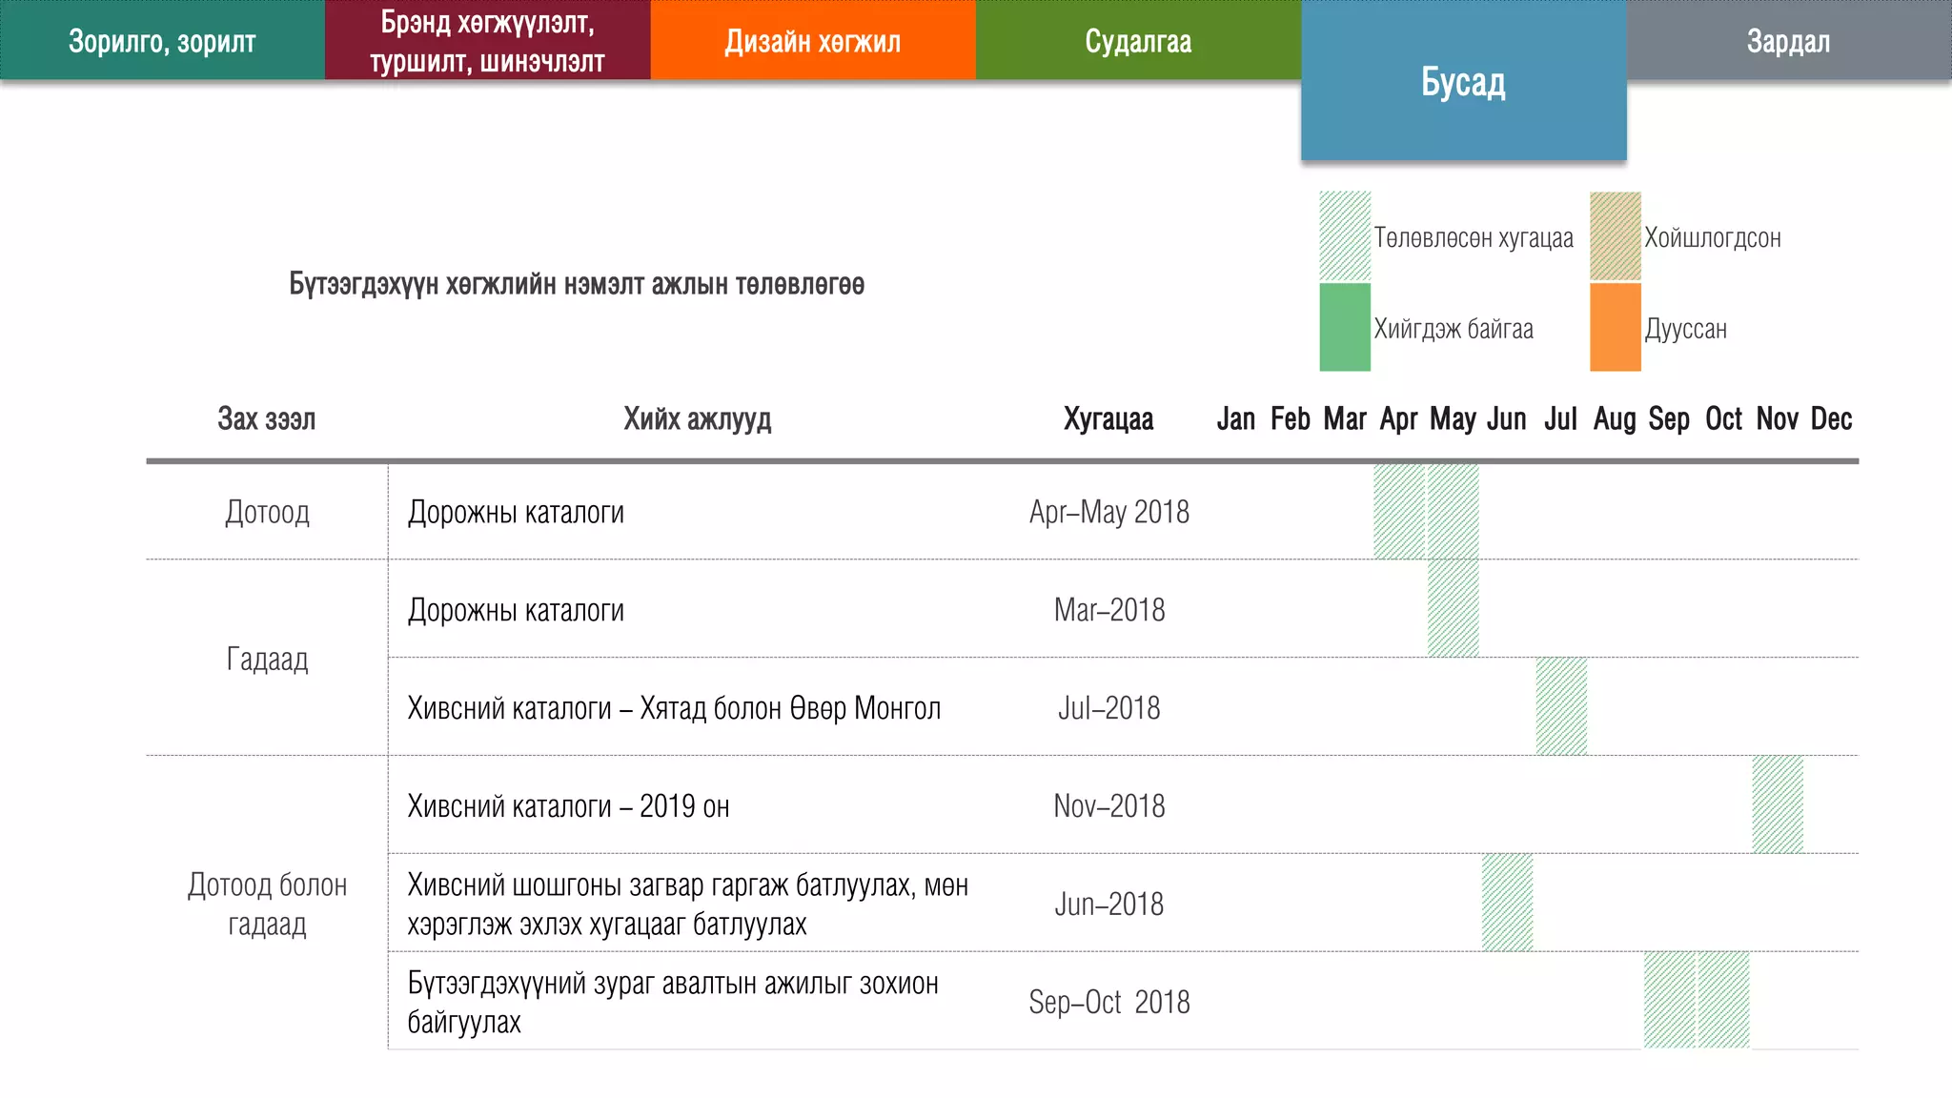Click the September bar for зураг авалт
The height and width of the screenshot is (1098, 1952).
click(x=1669, y=1001)
